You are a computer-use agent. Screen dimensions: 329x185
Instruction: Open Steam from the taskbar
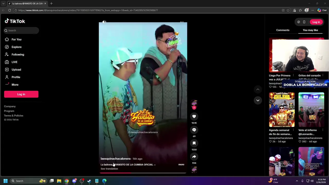tap(89, 181)
